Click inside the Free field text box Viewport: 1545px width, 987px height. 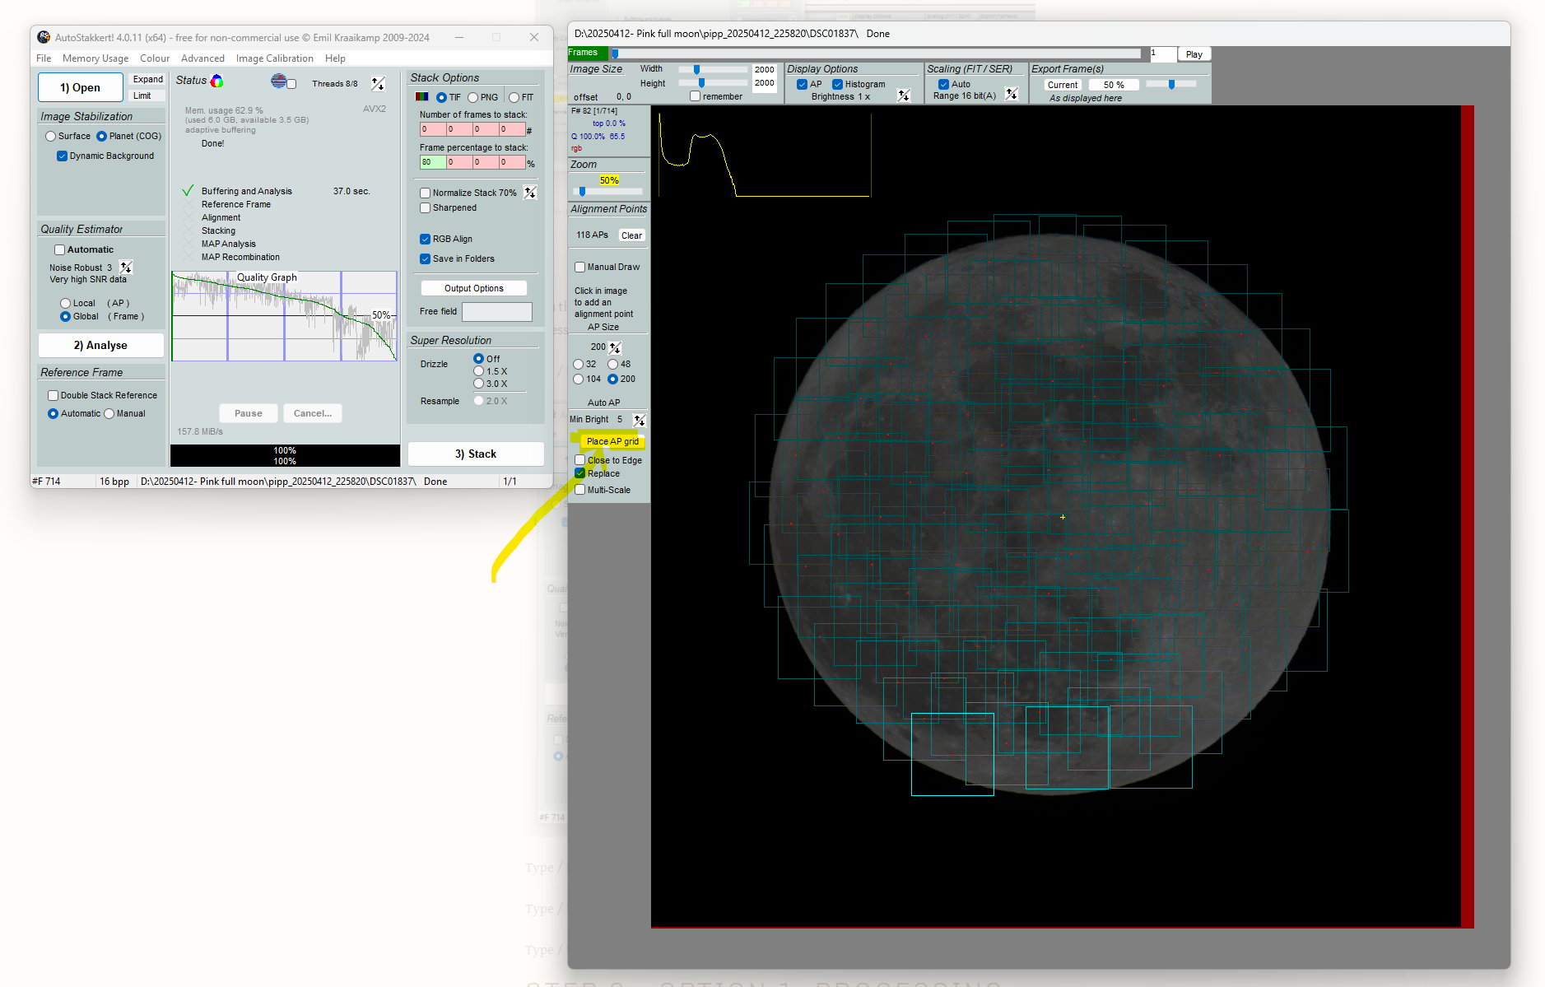click(496, 311)
